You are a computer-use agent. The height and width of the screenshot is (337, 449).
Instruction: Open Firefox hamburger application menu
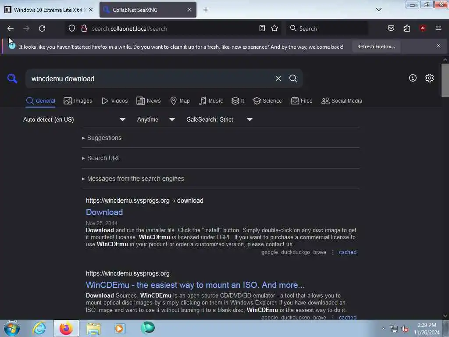[438, 28]
